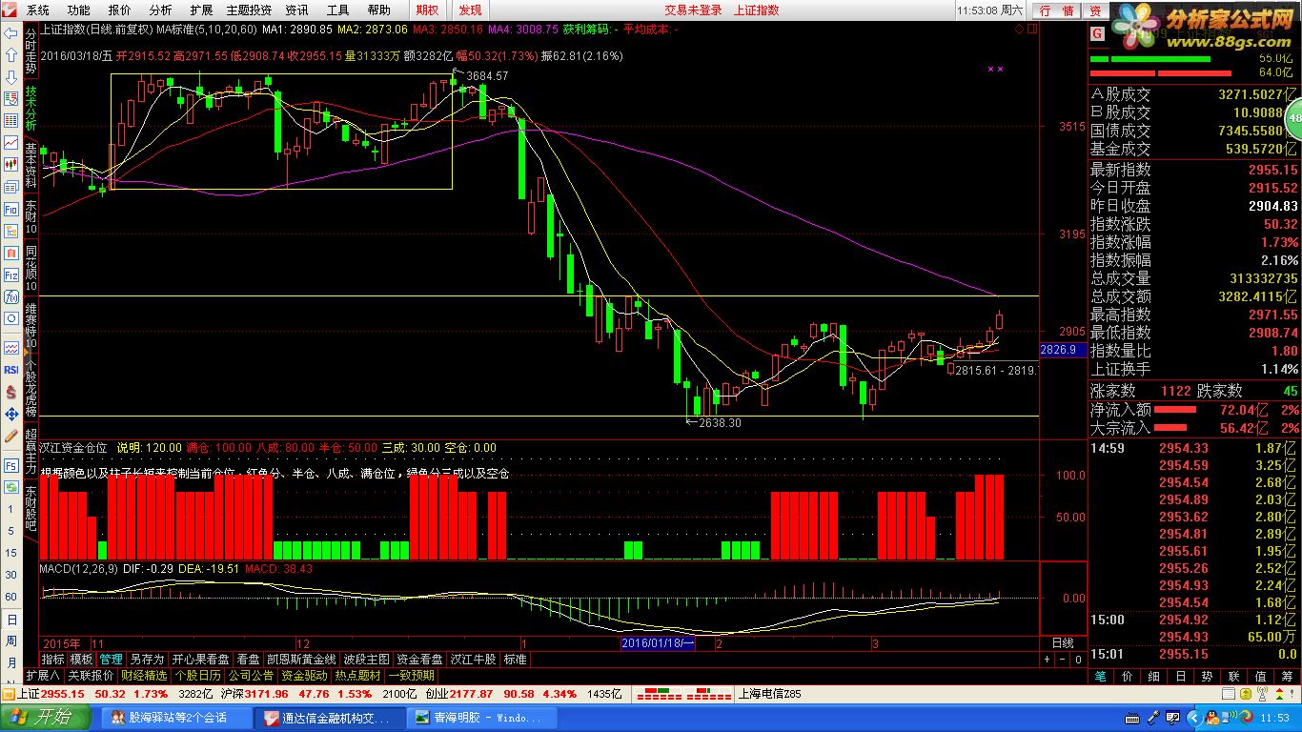Open the 超赢主力 vertical tab
The image size is (1302, 732).
pos(31,452)
